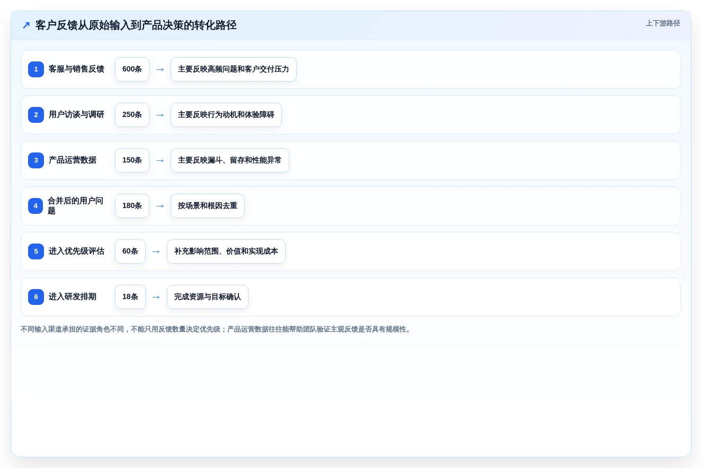
Task: Select the 进入优先级评估 row label
Action: click(76, 251)
